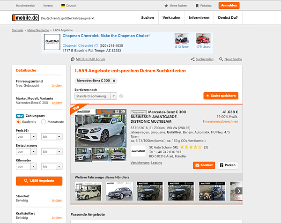Select the Monatsrate radio button
The height and width of the screenshot is (223, 281).
[44, 122]
